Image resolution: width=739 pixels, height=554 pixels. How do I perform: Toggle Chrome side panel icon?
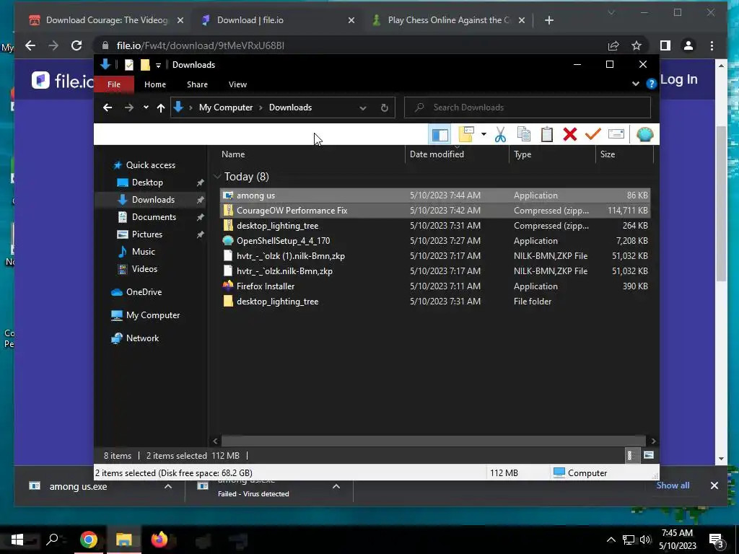coord(665,45)
